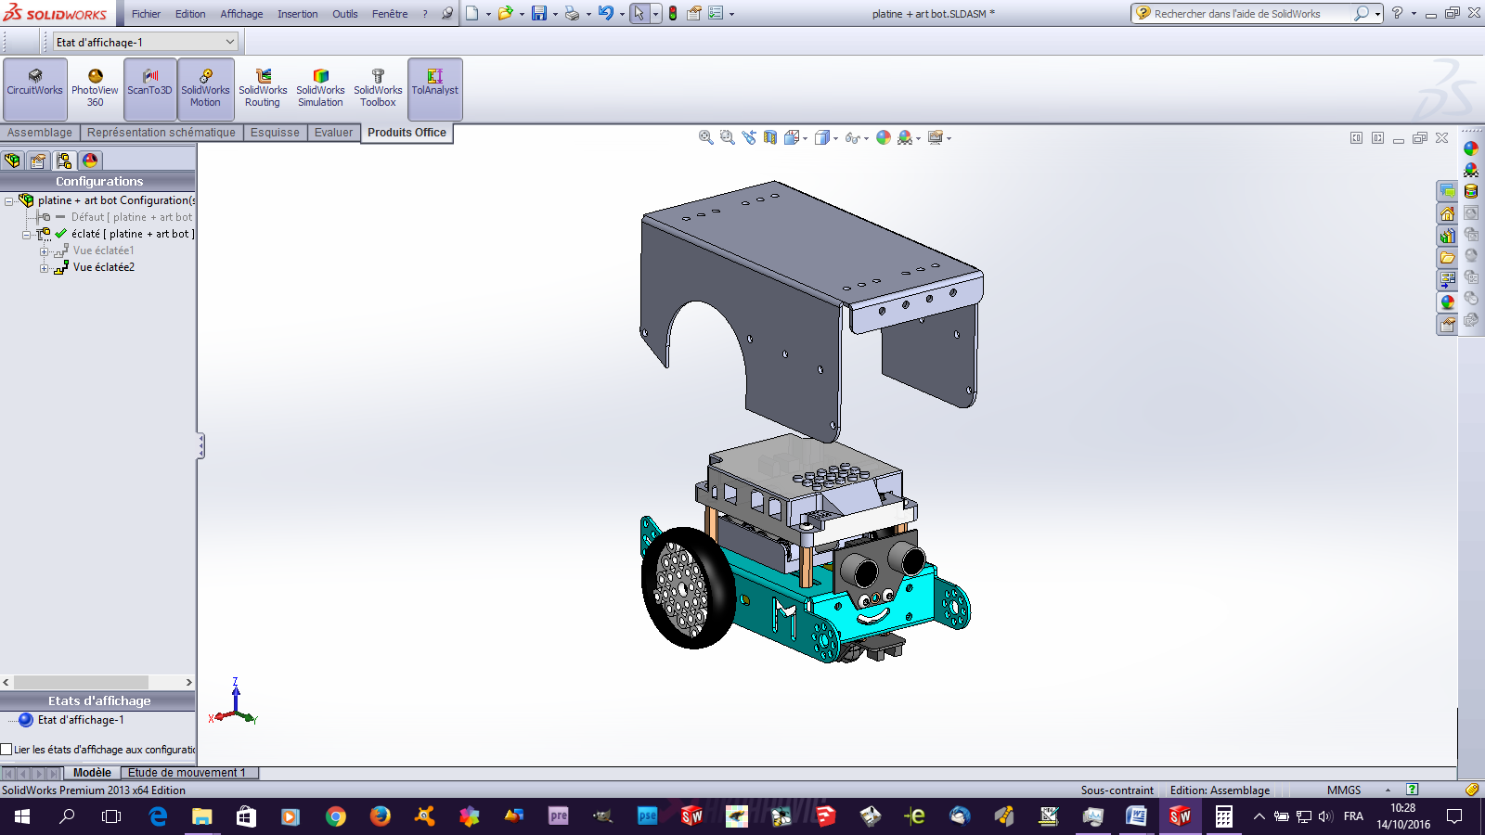Open the ConfigurationManager tab icon
Image resolution: width=1485 pixels, height=835 pixels.
[64, 161]
